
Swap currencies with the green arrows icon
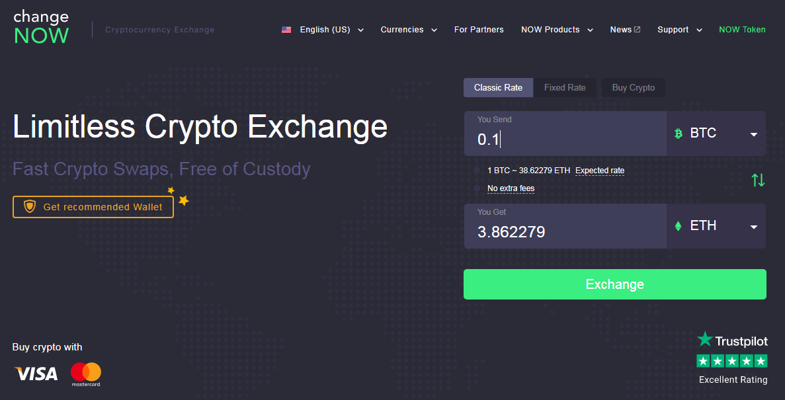tap(758, 180)
